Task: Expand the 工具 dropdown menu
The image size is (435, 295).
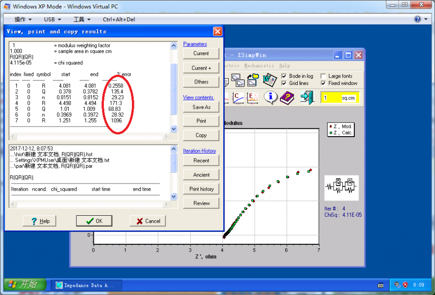Action: [x=82, y=19]
